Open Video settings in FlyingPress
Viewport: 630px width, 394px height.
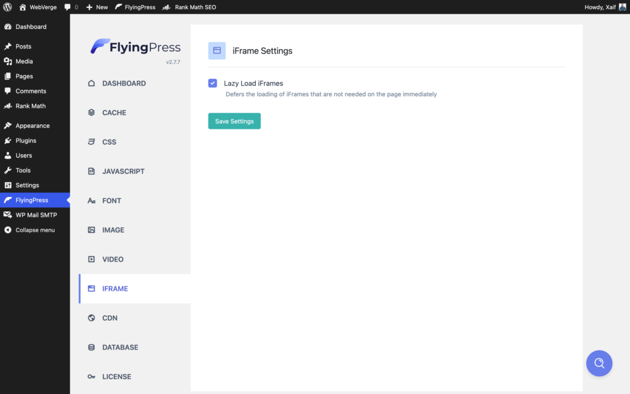pyautogui.click(x=113, y=259)
